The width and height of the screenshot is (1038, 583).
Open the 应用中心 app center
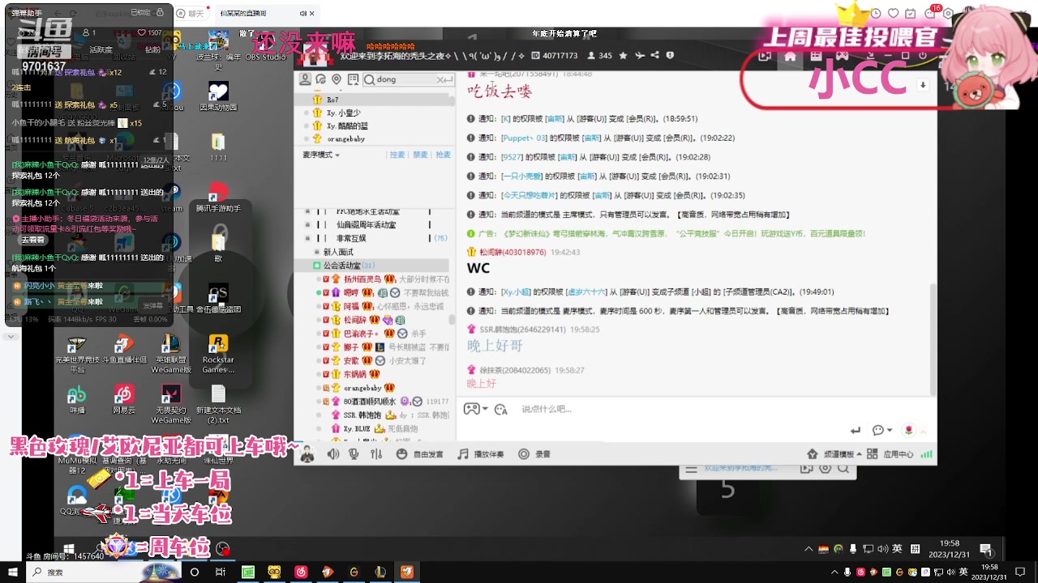click(x=890, y=454)
